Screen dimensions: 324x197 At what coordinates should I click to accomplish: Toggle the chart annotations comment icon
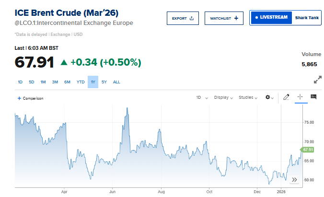(313, 97)
